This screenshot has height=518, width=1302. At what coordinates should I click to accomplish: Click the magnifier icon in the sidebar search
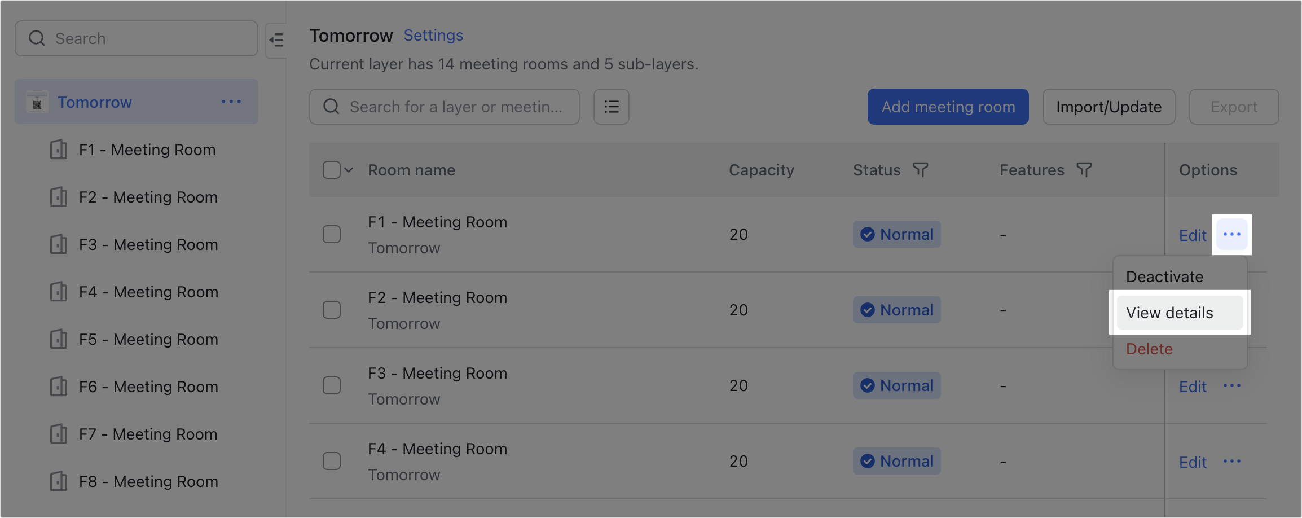tap(37, 38)
